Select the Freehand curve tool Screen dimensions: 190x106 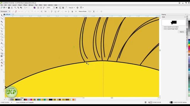click(x=2, y=28)
